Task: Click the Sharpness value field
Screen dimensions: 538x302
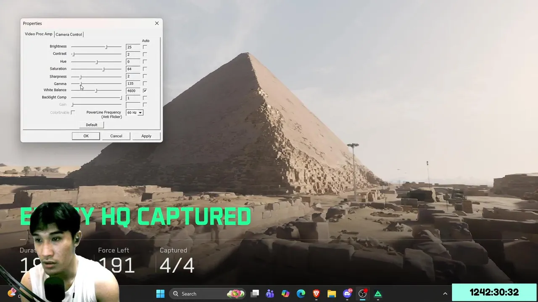Action: [133, 76]
